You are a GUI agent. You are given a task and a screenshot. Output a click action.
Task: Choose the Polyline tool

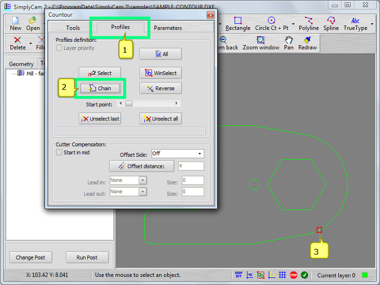point(308,24)
